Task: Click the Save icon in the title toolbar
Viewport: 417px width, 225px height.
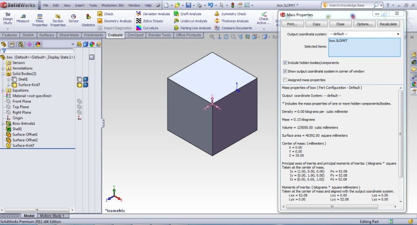Action: [x=188, y=5]
